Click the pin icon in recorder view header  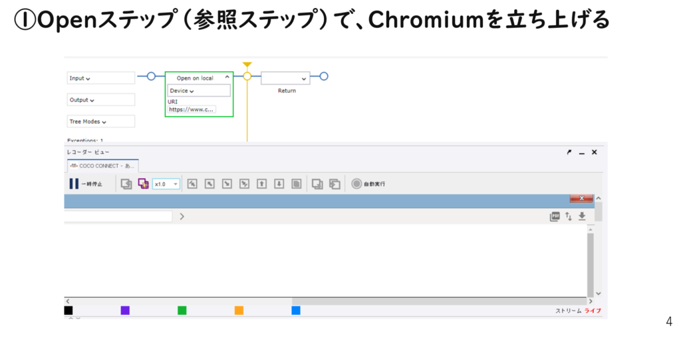tap(569, 152)
